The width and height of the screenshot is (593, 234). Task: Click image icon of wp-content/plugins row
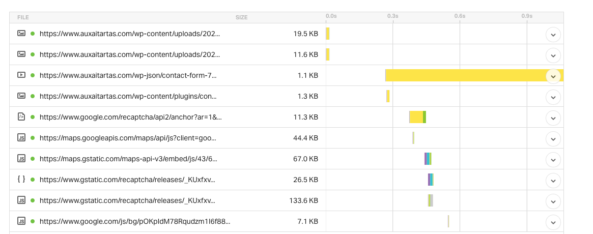[x=21, y=96]
